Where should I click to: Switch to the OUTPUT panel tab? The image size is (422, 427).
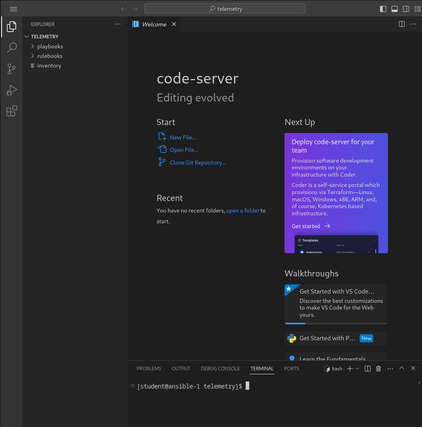point(181,368)
